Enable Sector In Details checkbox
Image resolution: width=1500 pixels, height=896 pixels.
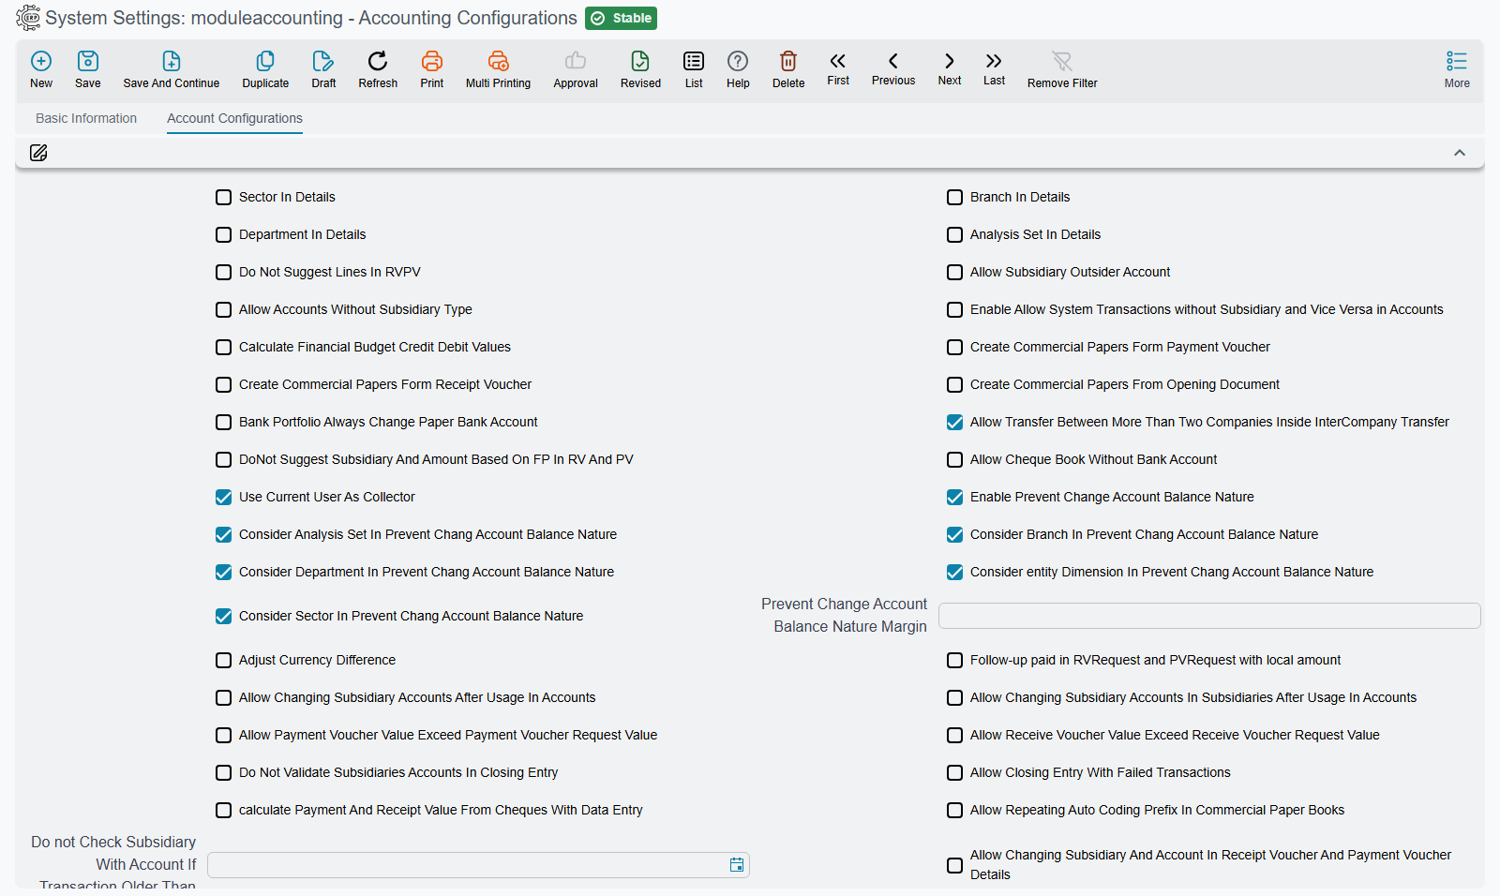(223, 197)
